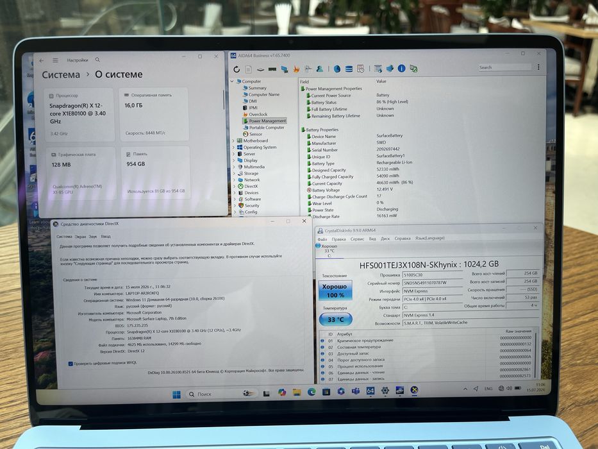Click the DxDiag taskbar icon with yellow X
The height and width of the screenshot is (449, 598).
pos(414,390)
